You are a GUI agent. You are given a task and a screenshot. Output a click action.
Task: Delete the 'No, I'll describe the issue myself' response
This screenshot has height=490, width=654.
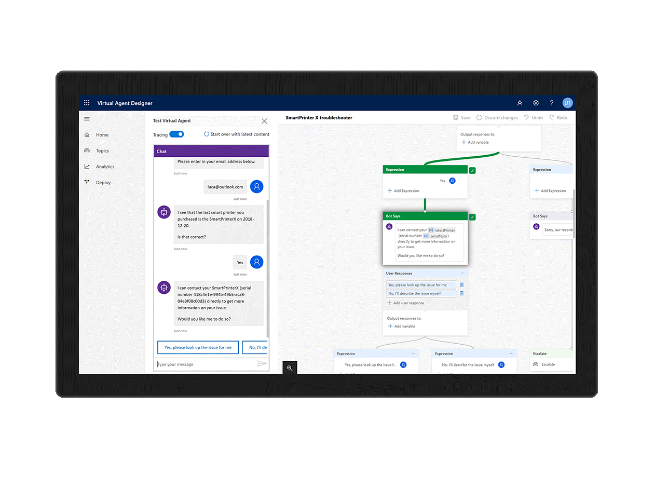coord(462,293)
